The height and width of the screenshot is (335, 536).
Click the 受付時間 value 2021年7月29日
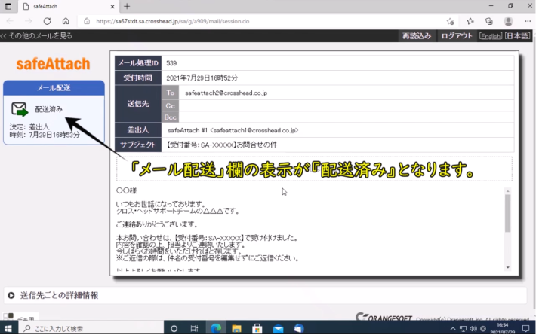coord(202,78)
